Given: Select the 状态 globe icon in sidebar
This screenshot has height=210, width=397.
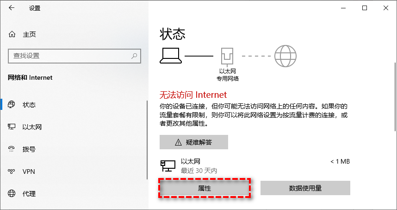Looking at the screenshot, I should (12, 104).
